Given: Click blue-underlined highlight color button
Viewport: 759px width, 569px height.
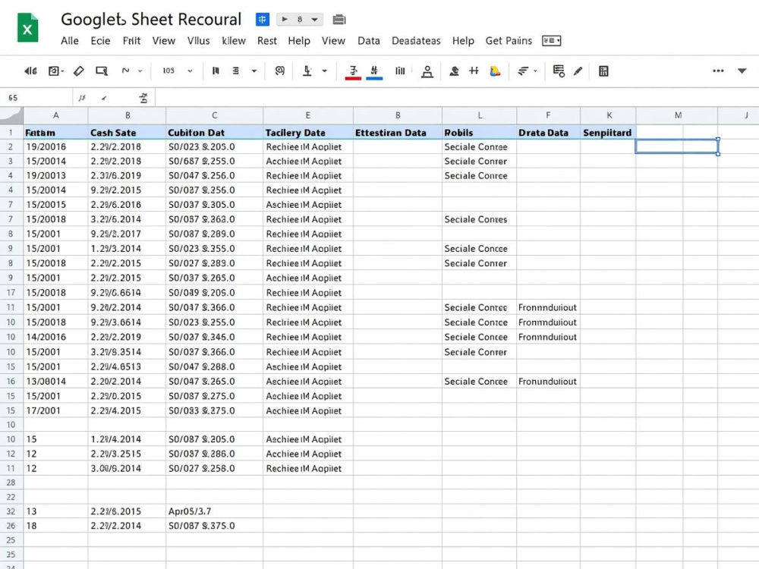Looking at the screenshot, I should [374, 71].
